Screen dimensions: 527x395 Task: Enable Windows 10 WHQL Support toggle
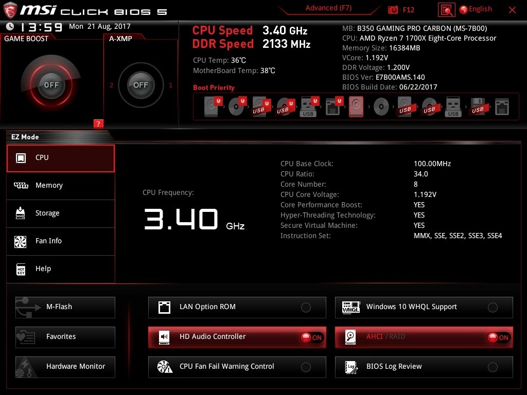pos(493,308)
